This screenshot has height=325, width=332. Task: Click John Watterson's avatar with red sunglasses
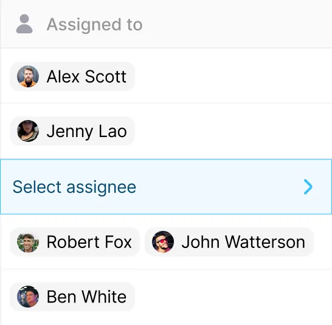163,242
